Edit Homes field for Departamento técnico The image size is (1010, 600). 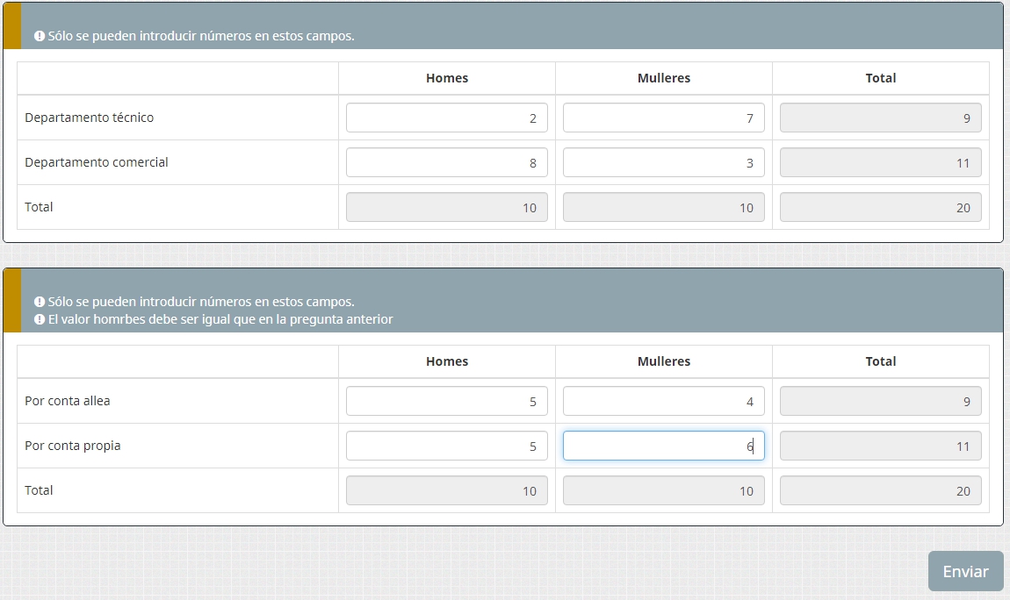coord(446,118)
